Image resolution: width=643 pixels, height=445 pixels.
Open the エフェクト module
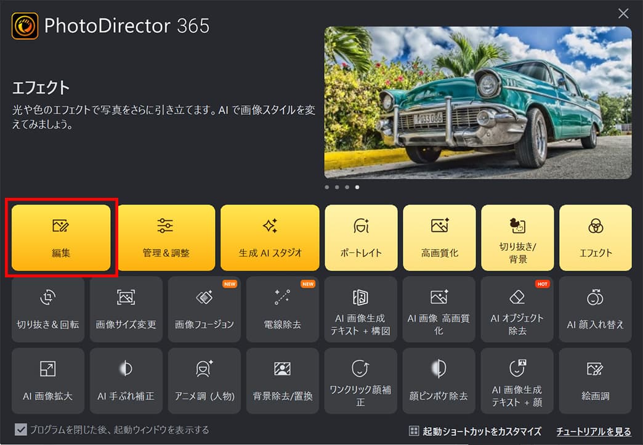[596, 238]
